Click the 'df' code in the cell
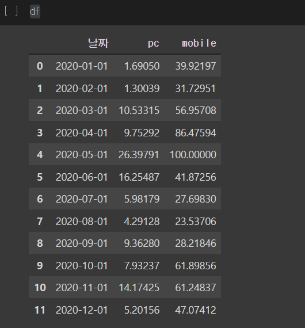This screenshot has width=305, height=328. pos(35,12)
